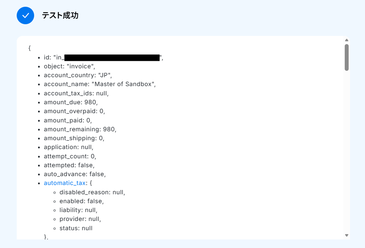Open the automatic_tax link
The height and width of the screenshot is (248, 365).
click(x=65, y=183)
